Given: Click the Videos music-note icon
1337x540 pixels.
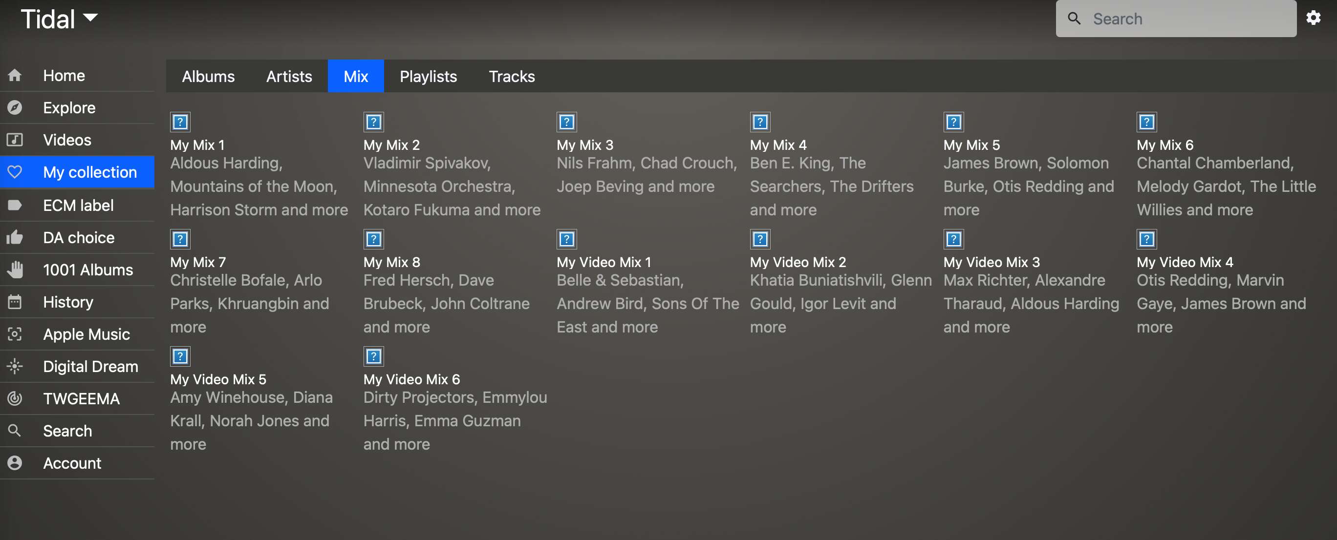Looking at the screenshot, I should [x=15, y=140].
